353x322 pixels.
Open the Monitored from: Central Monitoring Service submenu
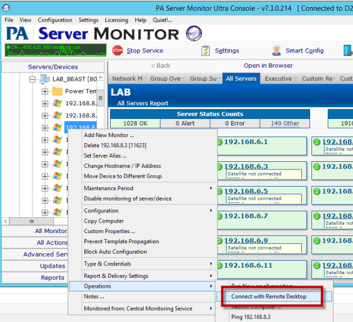[148, 308]
